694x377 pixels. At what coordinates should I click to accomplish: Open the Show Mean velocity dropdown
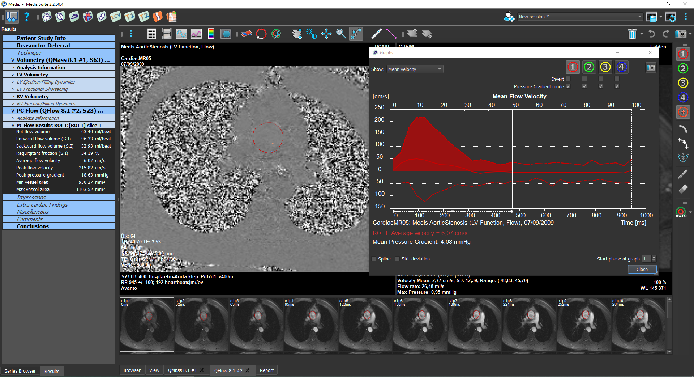[415, 69]
